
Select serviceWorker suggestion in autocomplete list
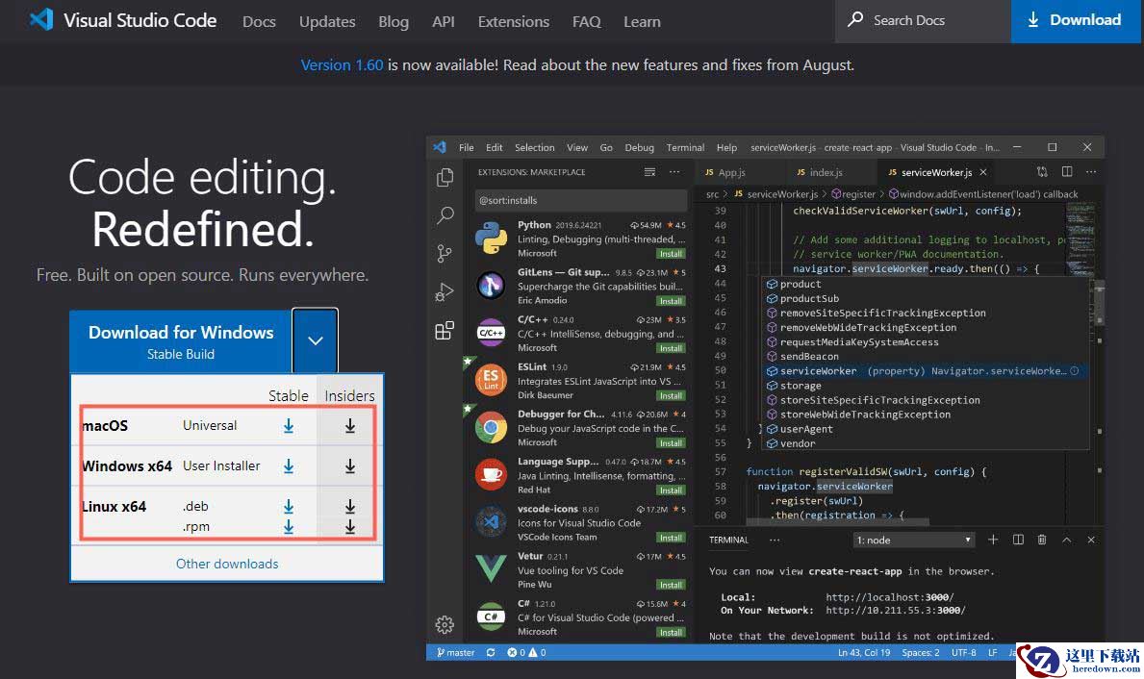point(926,371)
